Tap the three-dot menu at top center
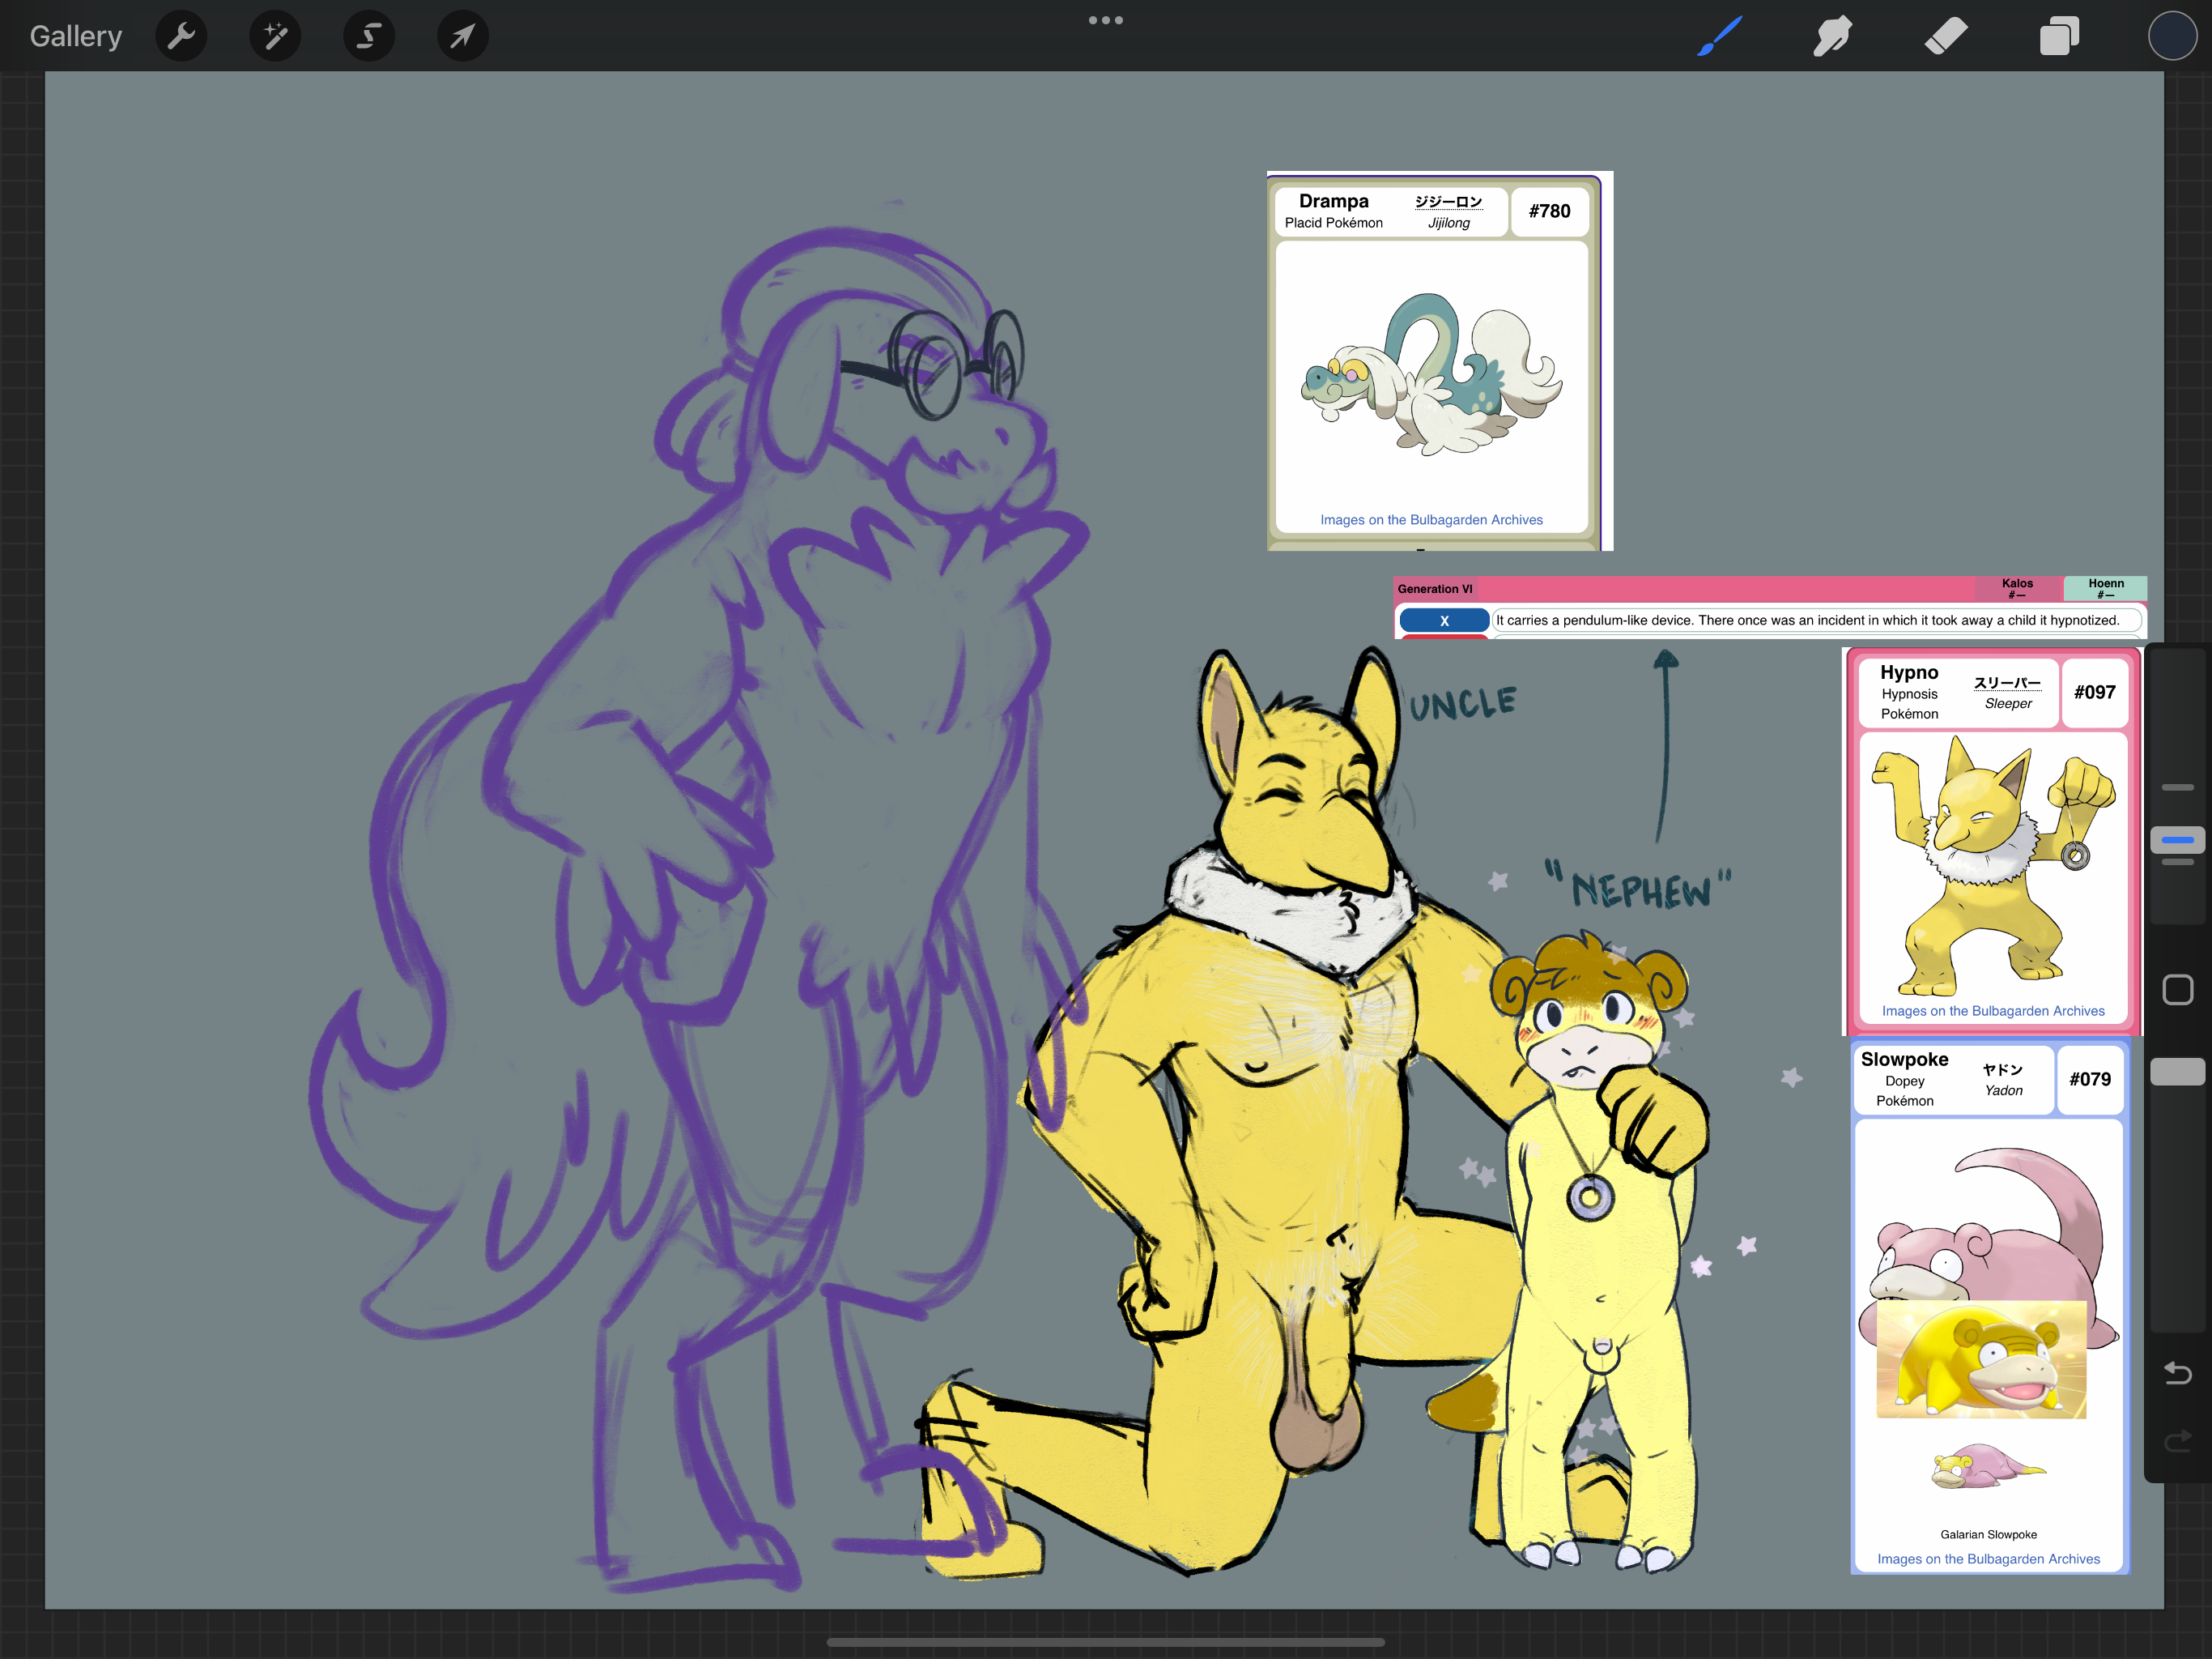Image resolution: width=2212 pixels, height=1659 pixels. pos(1106,20)
